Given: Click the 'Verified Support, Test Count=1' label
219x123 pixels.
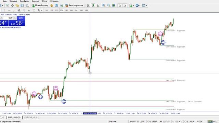Looking at the screenshot, I should [184, 101].
